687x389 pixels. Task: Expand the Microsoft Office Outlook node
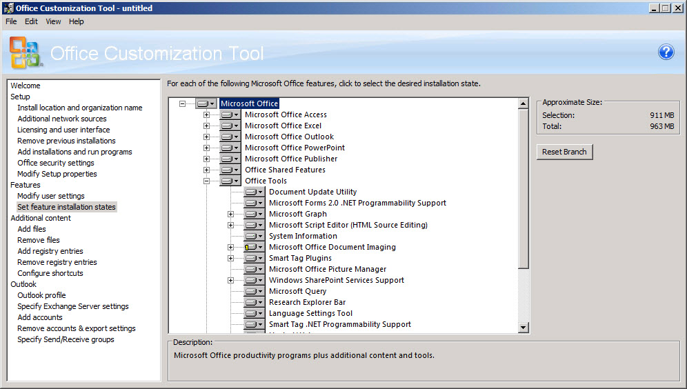tap(206, 137)
